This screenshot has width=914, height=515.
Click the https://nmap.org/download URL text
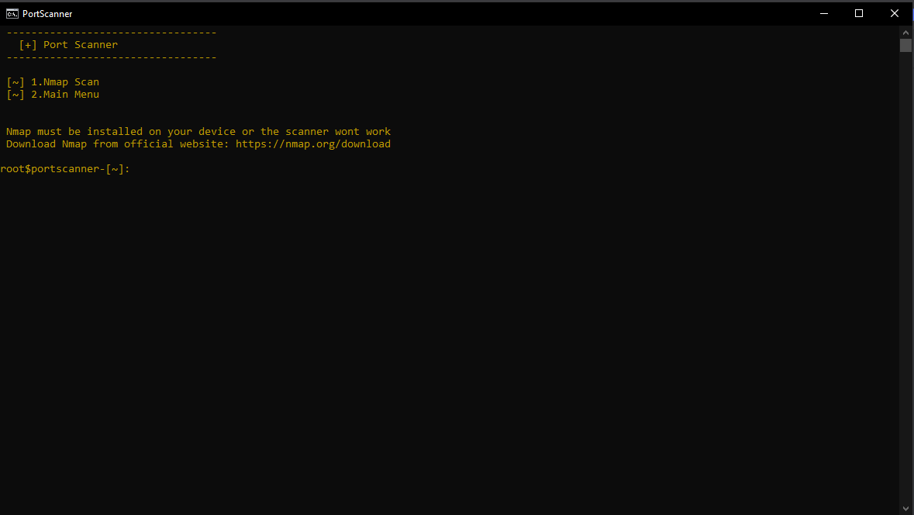pyautogui.click(x=313, y=144)
